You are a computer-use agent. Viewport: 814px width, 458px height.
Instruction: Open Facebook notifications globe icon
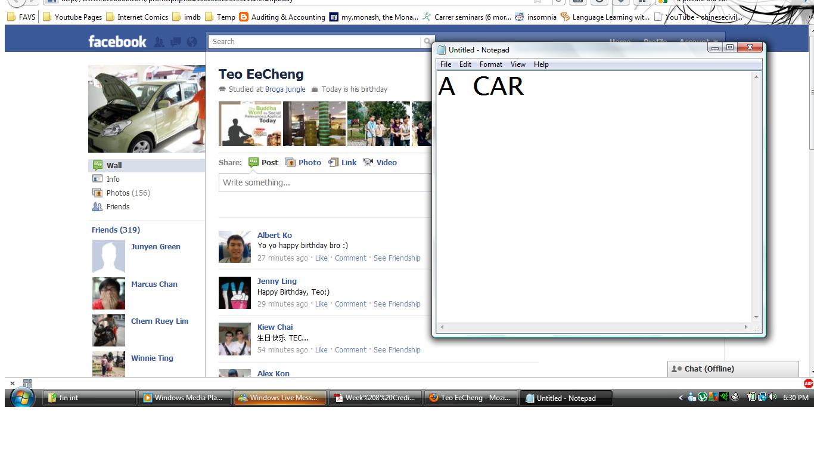pos(191,42)
